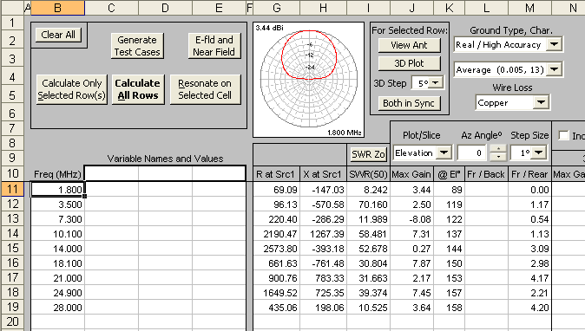Image resolution: width=585 pixels, height=331 pixels.
Task: Select empty variable name cell C10
Action: point(112,173)
